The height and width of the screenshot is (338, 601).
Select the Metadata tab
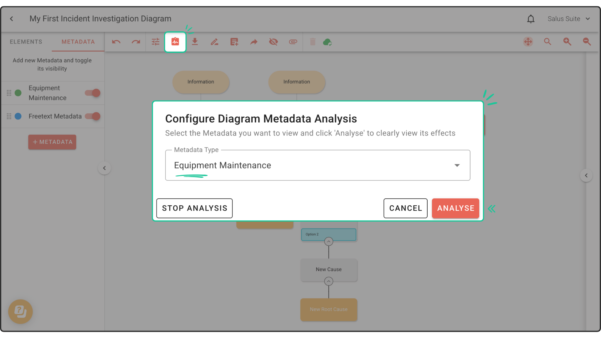(78, 42)
